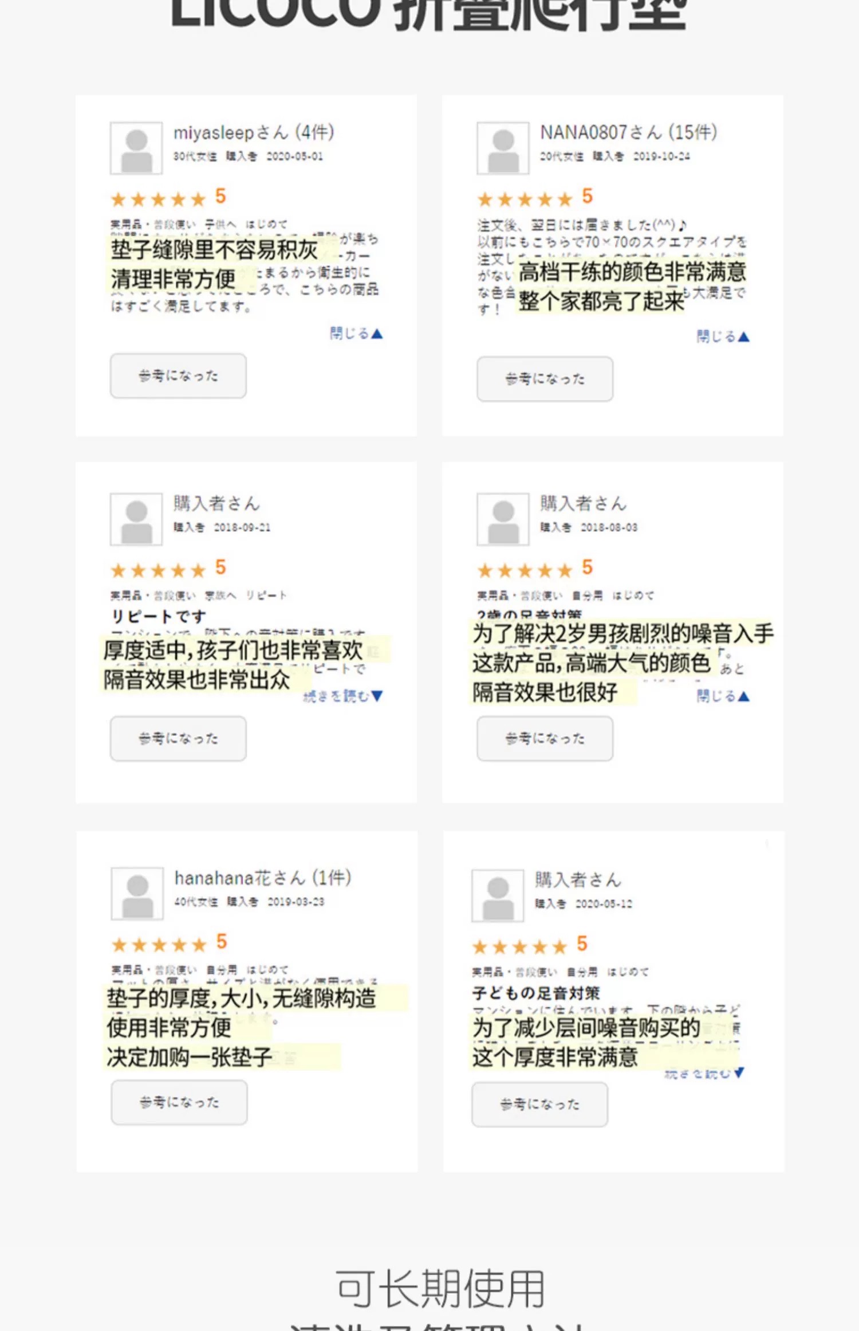Click avatar of 2018-09-21 anonymous buyer
859x1331 pixels.
[136, 519]
